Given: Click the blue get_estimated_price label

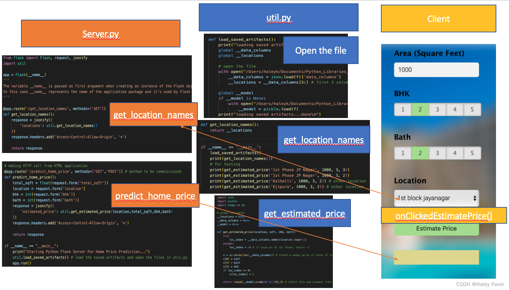Looking at the screenshot, I should click(x=305, y=213).
